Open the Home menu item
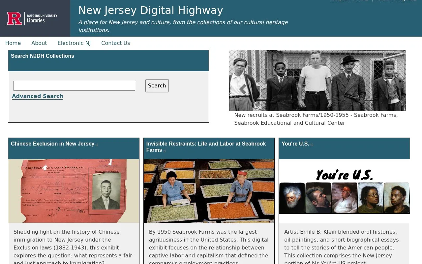This screenshot has height=264, width=422. (13, 43)
